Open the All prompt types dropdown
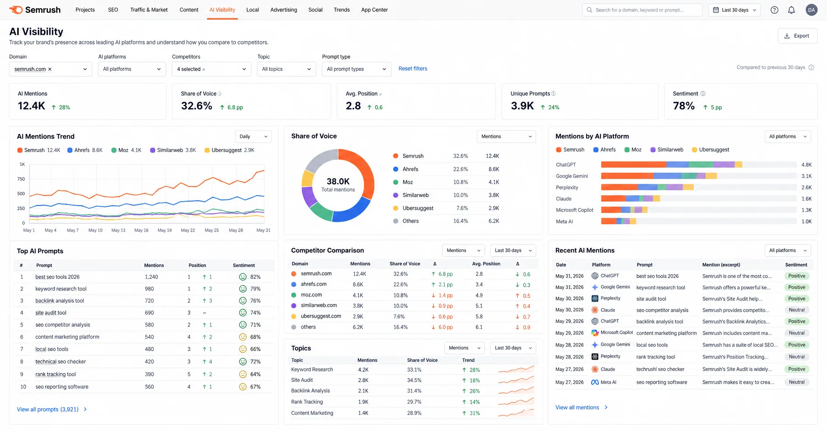Screen dimensions: 827x431 pos(357,69)
